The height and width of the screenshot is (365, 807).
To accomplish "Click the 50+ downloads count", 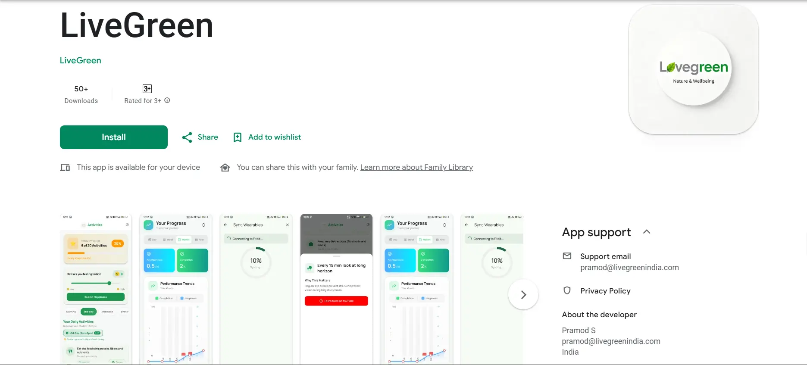I will point(81,89).
